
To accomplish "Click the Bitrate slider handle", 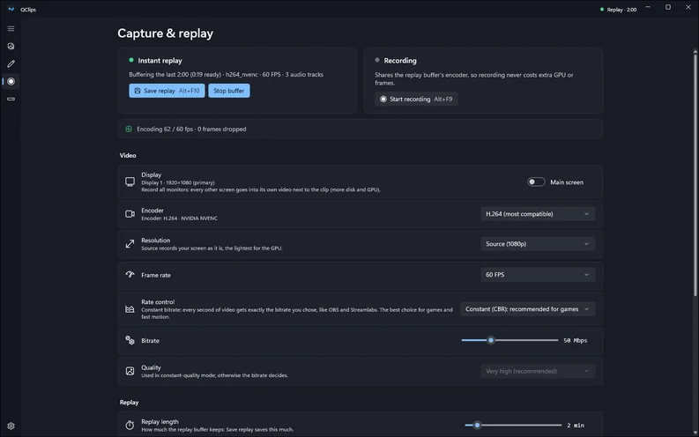I will click(491, 340).
